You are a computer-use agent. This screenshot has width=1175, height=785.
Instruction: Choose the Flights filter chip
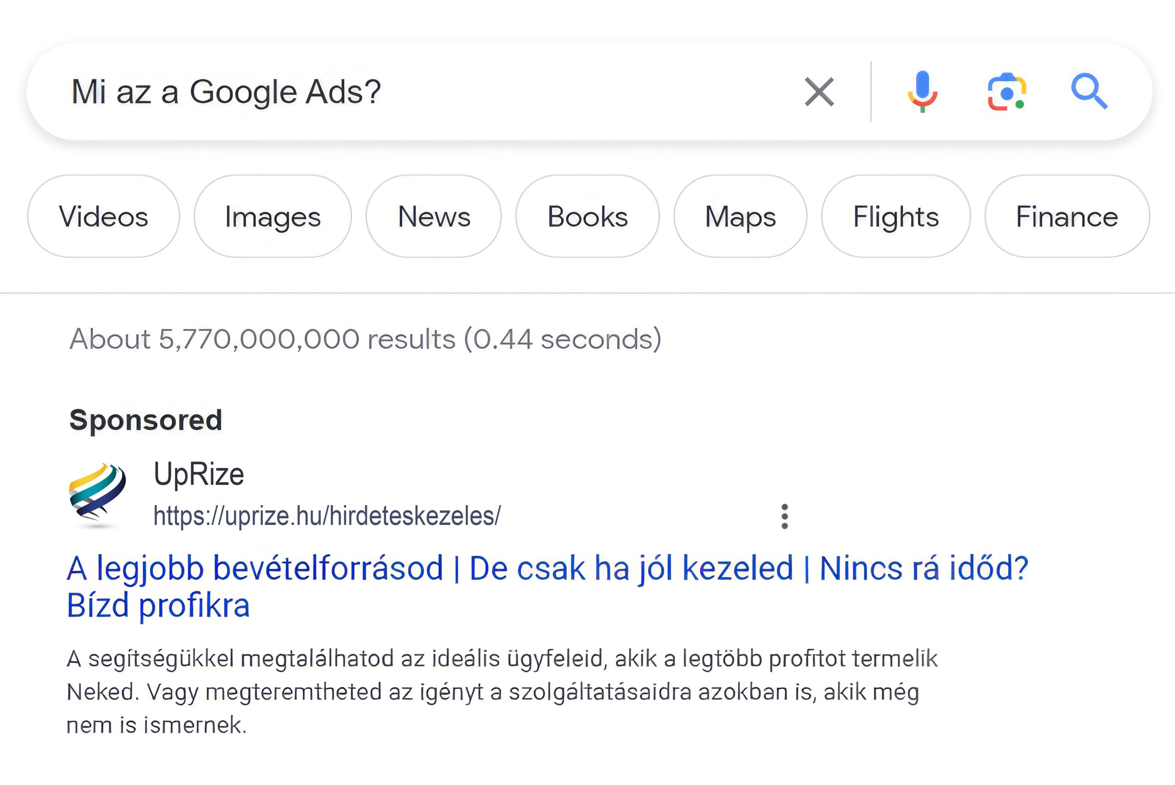pos(895,216)
